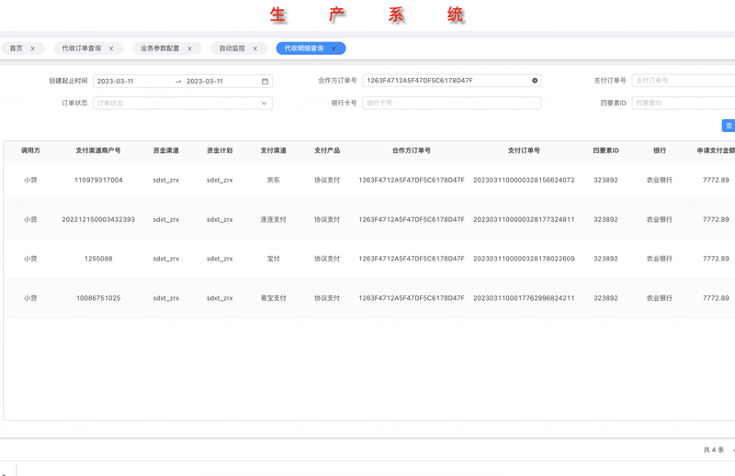The height and width of the screenshot is (476, 735).
Task: Click the 共 4 条 total count
Action: click(714, 449)
